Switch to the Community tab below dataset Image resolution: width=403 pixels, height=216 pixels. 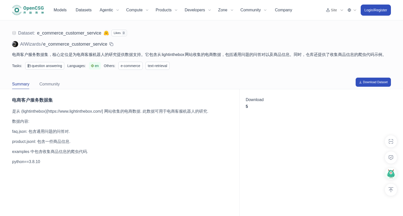pos(50,84)
